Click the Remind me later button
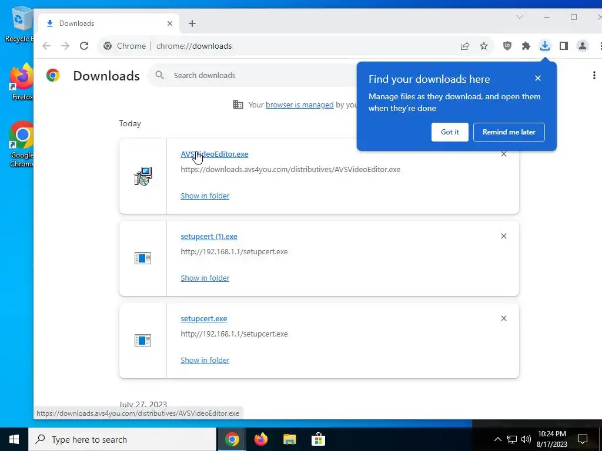This screenshot has width=602, height=451. (509, 132)
